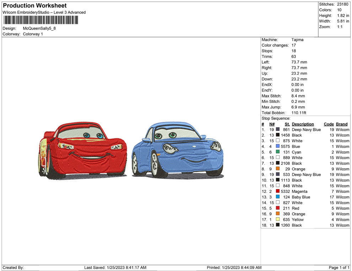Select the blue Sally car design

[177, 149]
